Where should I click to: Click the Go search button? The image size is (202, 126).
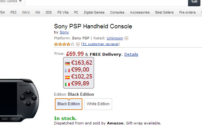[194, 3]
